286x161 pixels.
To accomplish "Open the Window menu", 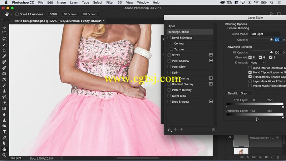I will point(143,3).
